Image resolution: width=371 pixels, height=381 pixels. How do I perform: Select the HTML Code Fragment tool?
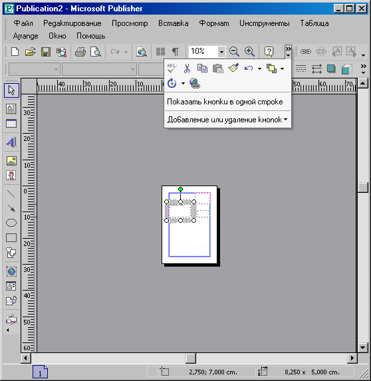point(11,301)
